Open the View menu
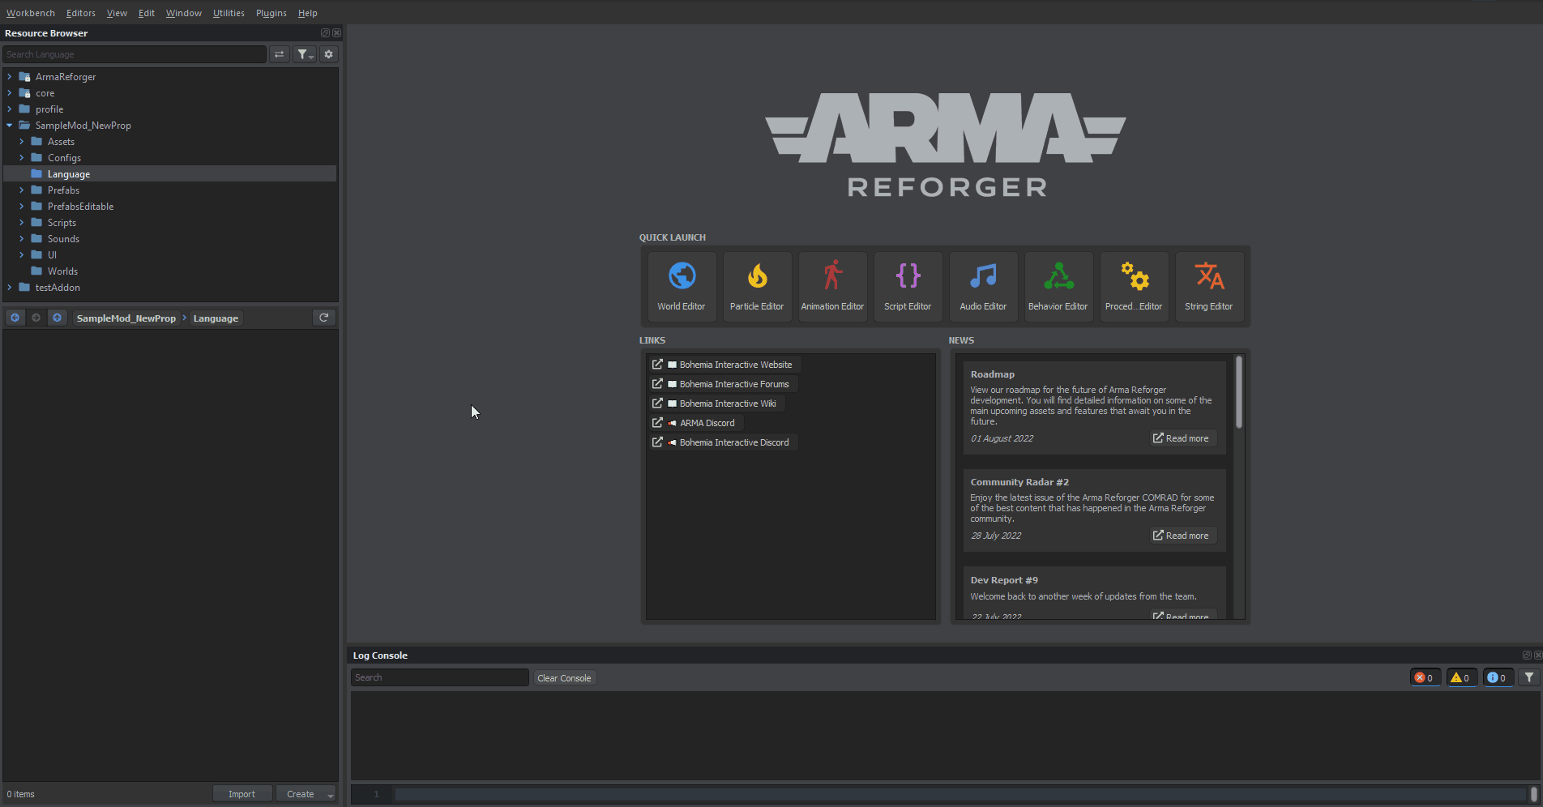 (117, 13)
